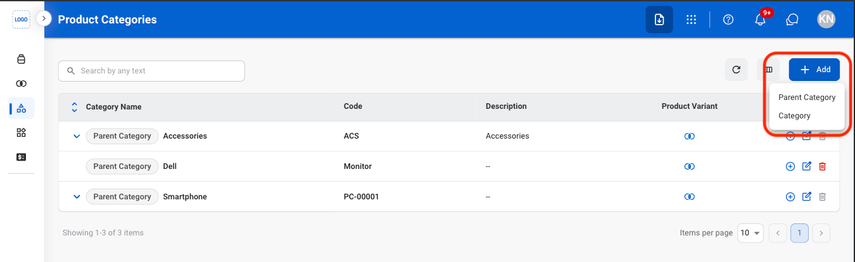Open the help question mark icon
The height and width of the screenshot is (262, 855).
tap(728, 20)
